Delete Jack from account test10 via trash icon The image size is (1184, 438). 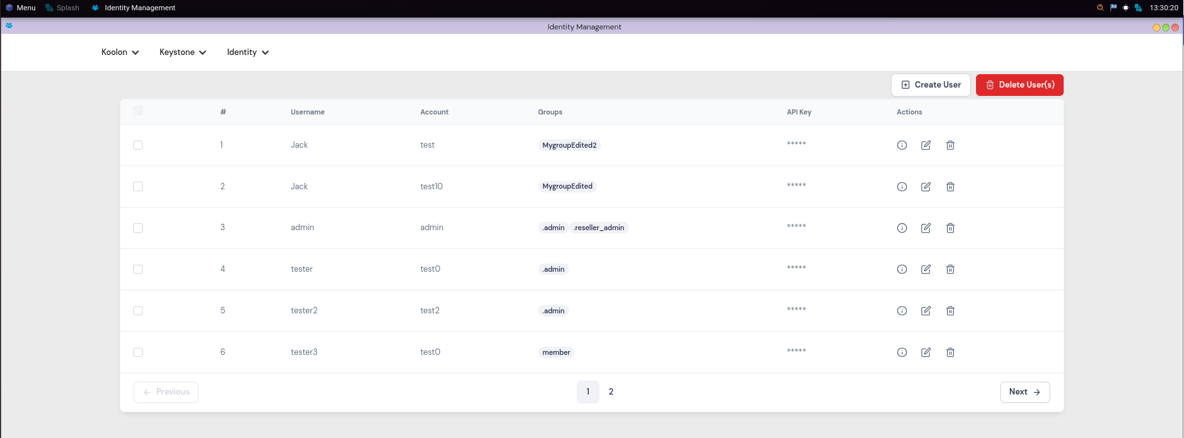pos(950,187)
